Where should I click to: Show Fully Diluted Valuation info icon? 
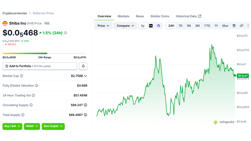coord(37,86)
